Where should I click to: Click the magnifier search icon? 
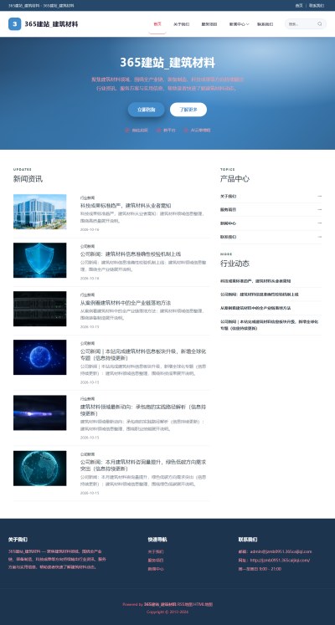pyautogui.click(x=319, y=24)
